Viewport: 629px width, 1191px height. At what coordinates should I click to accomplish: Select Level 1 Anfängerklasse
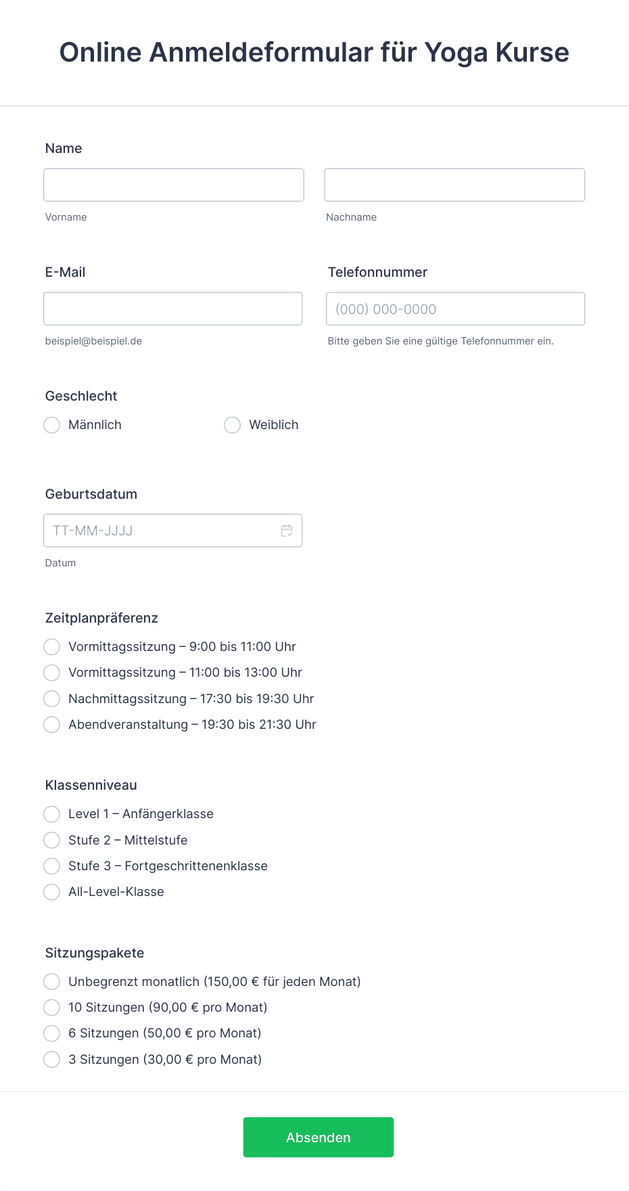[51, 814]
